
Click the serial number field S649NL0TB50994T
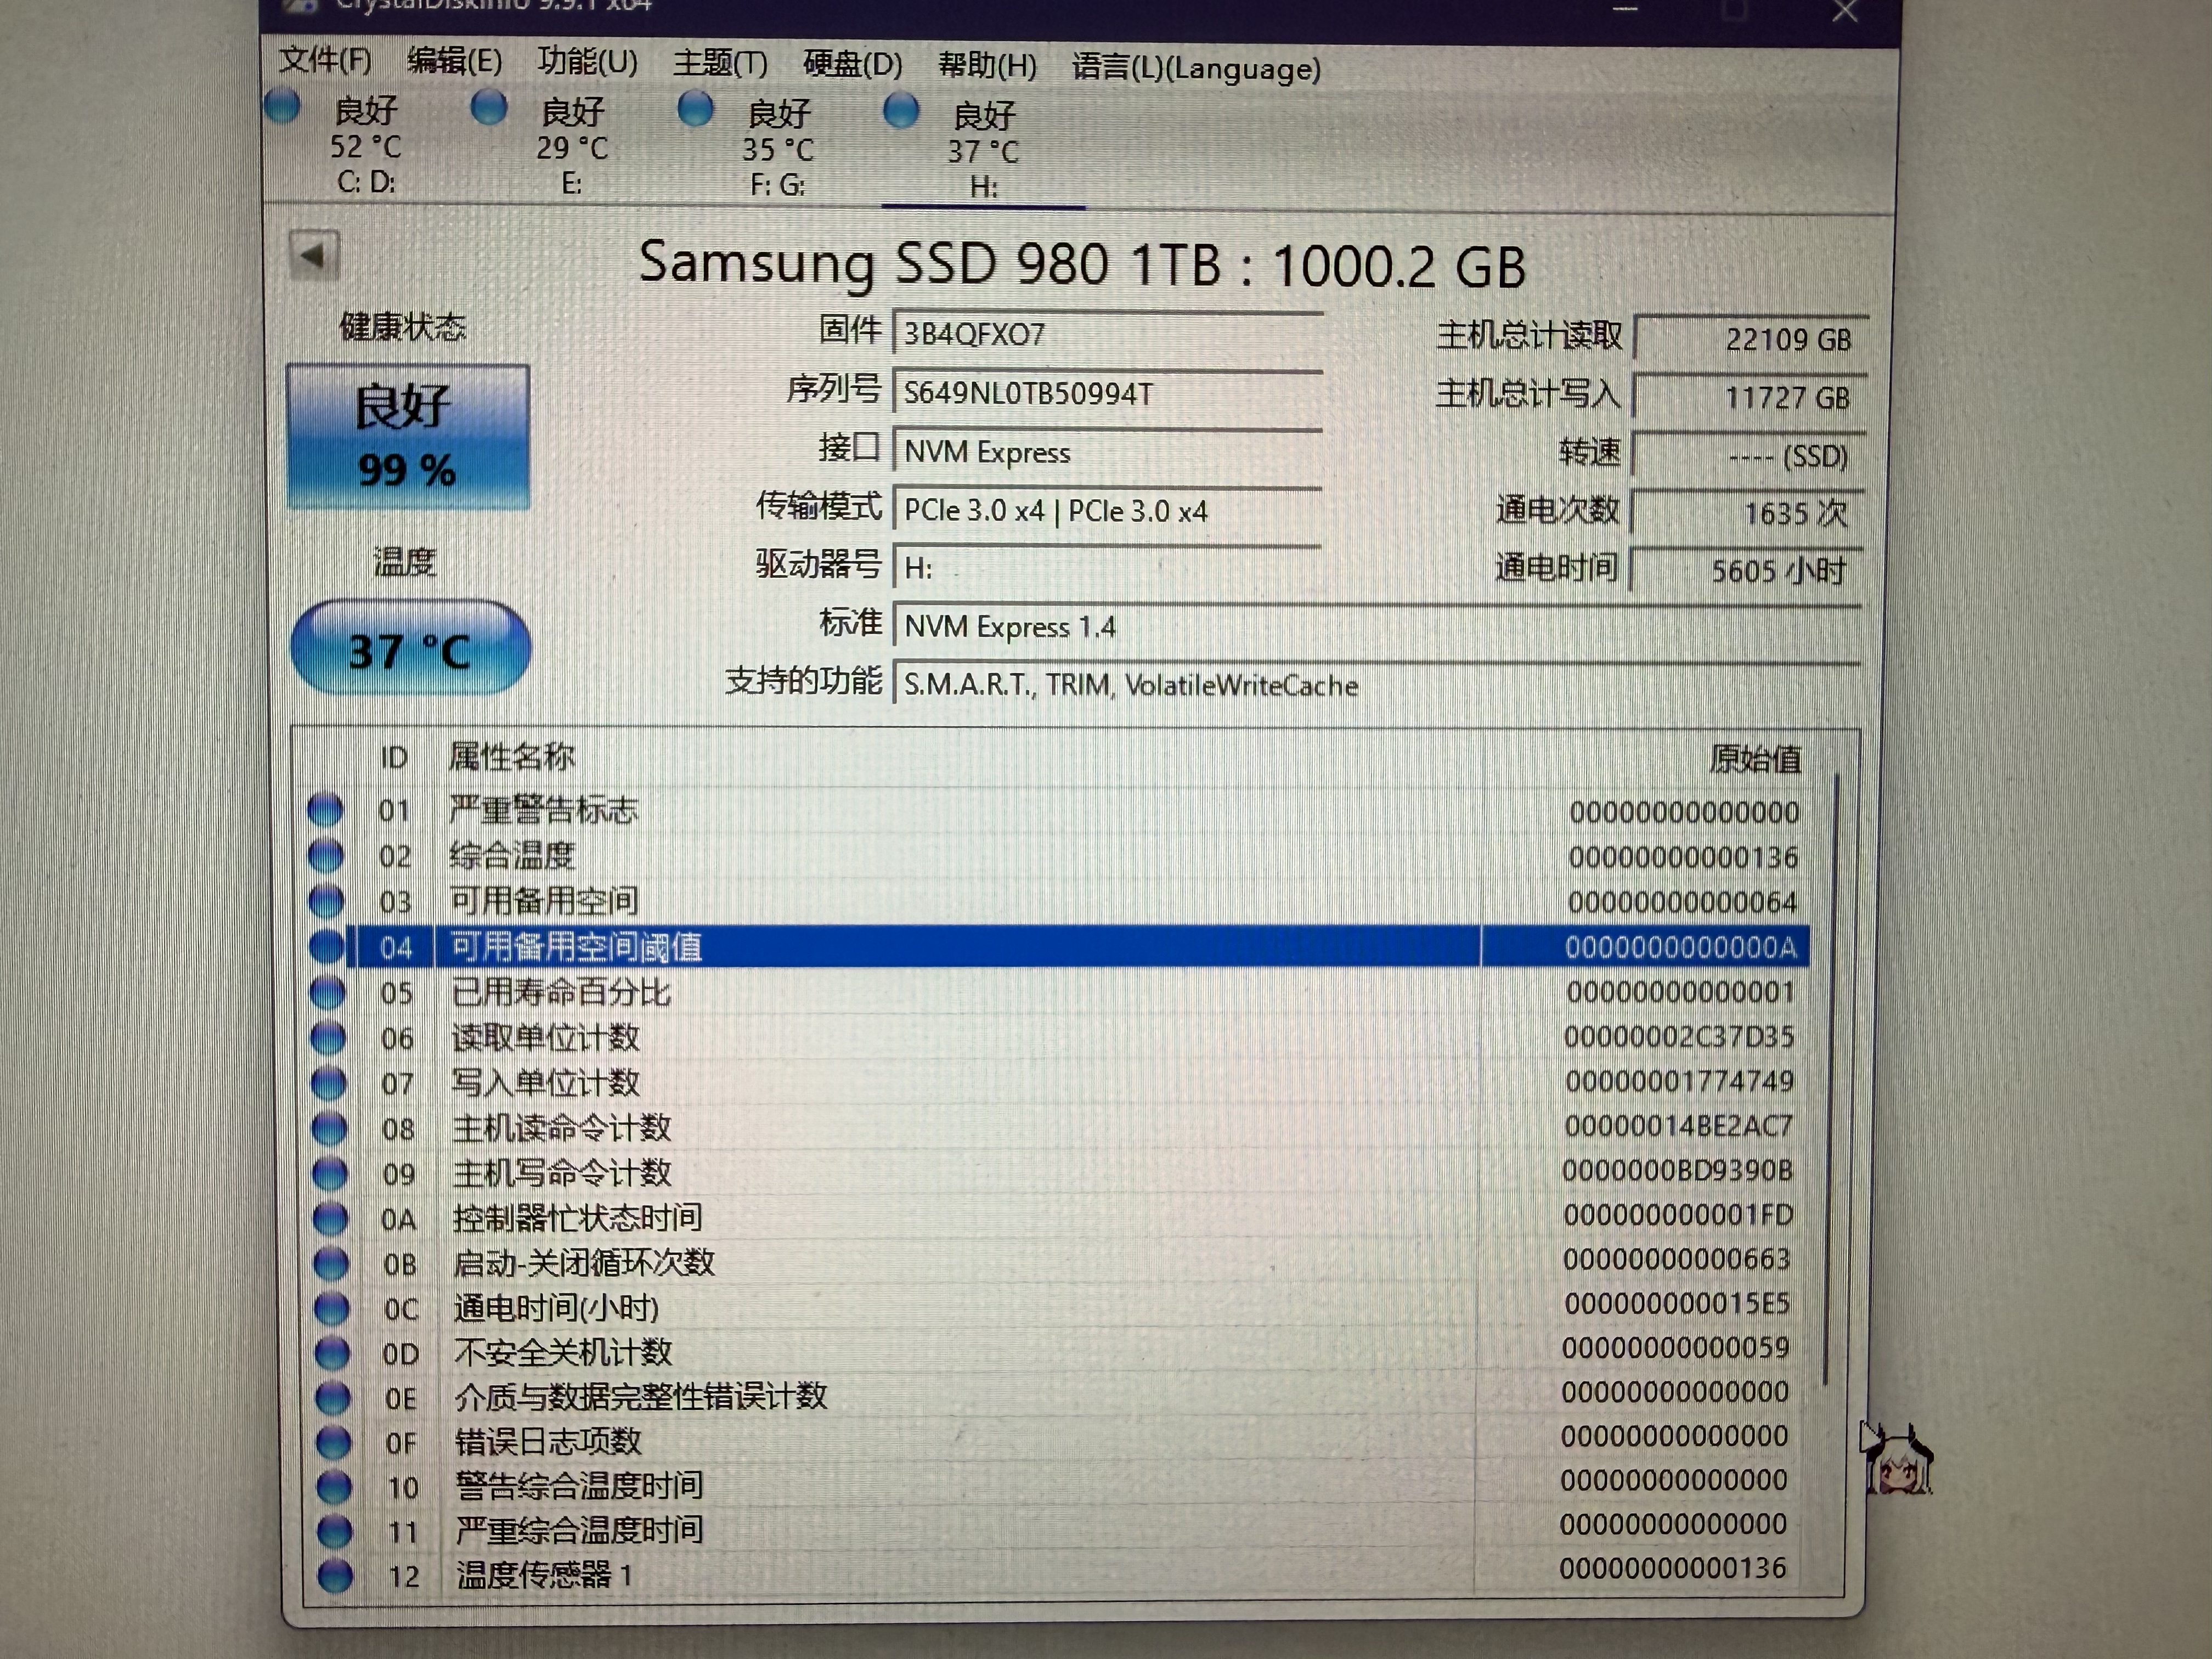(1107, 393)
